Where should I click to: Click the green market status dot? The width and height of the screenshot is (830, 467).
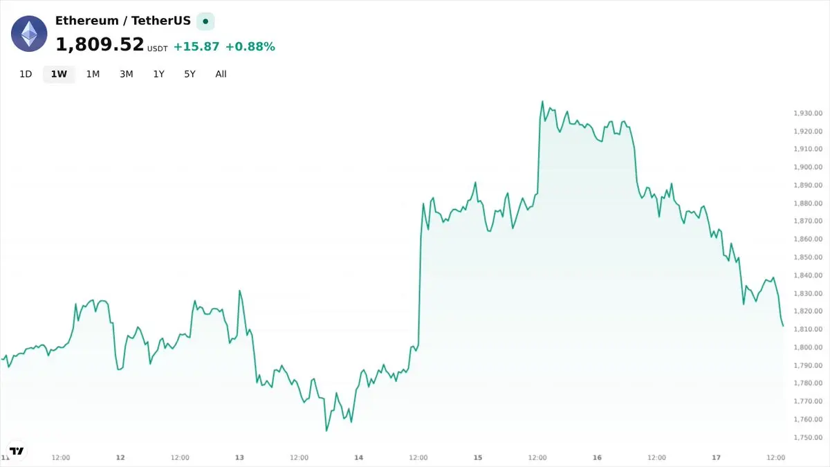[205, 21]
